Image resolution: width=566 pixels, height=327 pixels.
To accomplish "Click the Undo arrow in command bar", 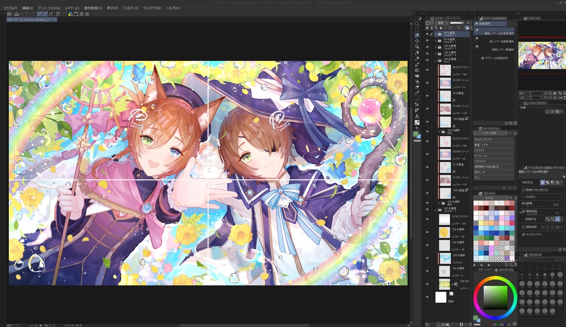I will click(x=27, y=14).
